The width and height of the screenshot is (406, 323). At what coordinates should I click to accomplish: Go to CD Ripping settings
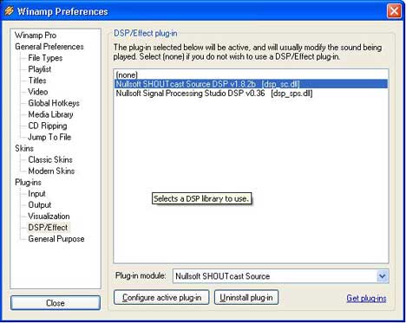coord(48,126)
